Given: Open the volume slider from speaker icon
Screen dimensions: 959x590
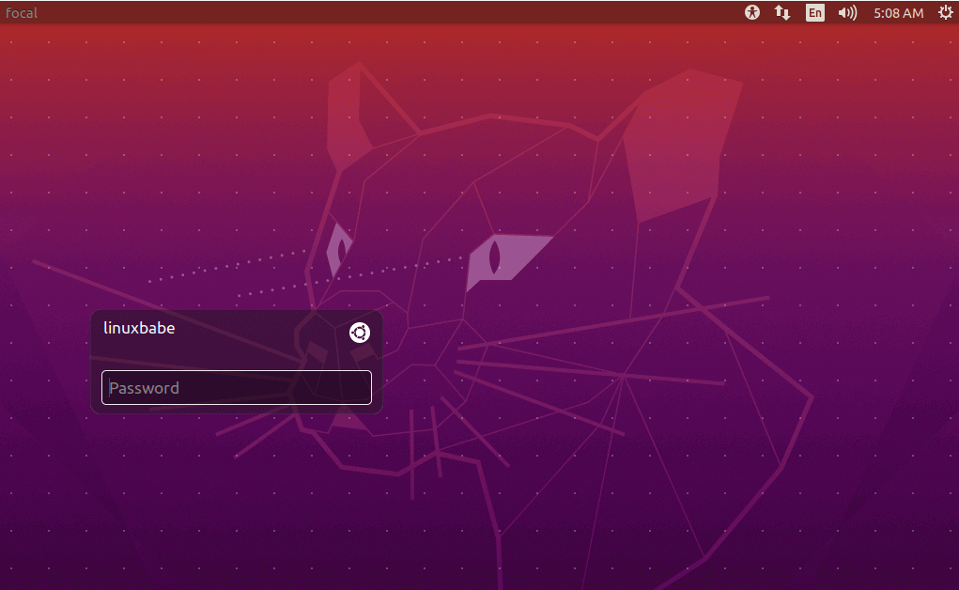Looking at the screenshot, I should [847, 12].
